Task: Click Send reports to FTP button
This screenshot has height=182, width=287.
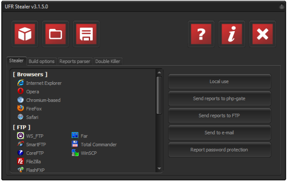Action: (x=220, y=115)
